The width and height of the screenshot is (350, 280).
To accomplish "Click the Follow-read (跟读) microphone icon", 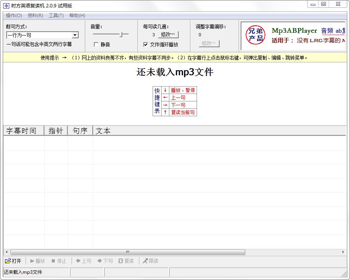I will coord(145,261).
